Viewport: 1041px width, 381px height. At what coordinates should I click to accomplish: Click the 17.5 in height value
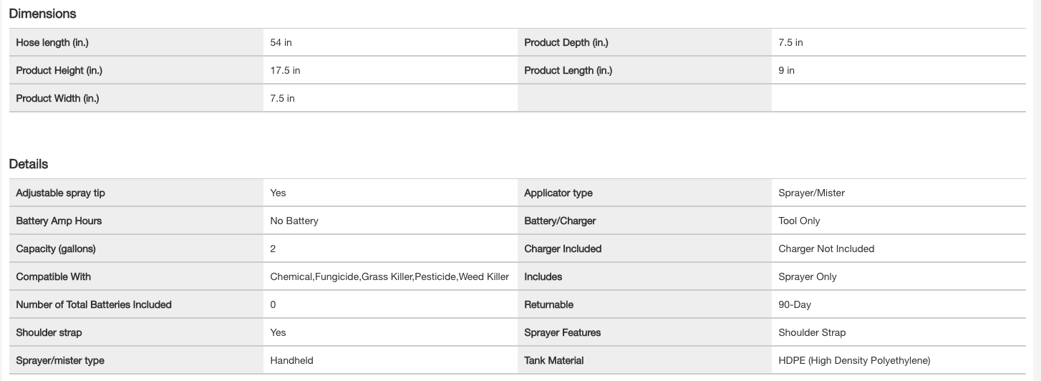coord(285,70)
